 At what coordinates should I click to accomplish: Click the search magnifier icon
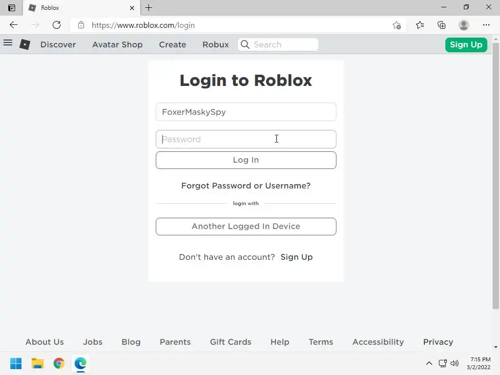click(245, 44)
